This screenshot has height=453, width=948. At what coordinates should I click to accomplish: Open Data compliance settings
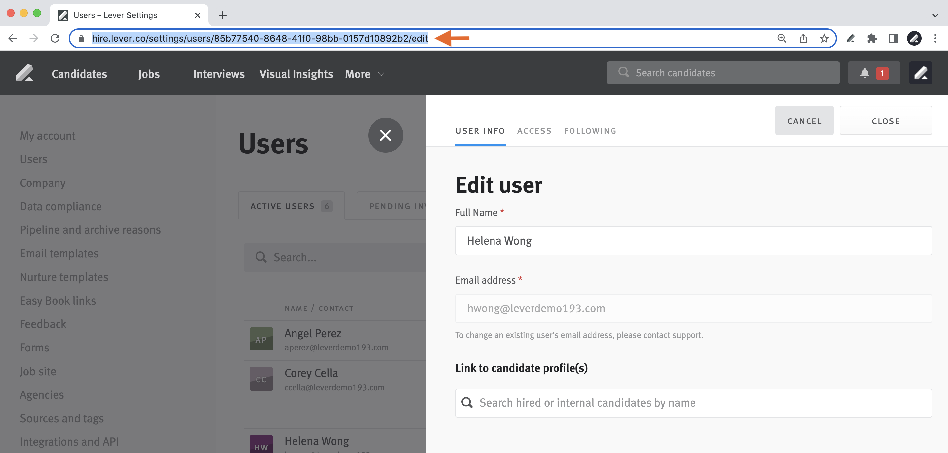tap(61, 206)
